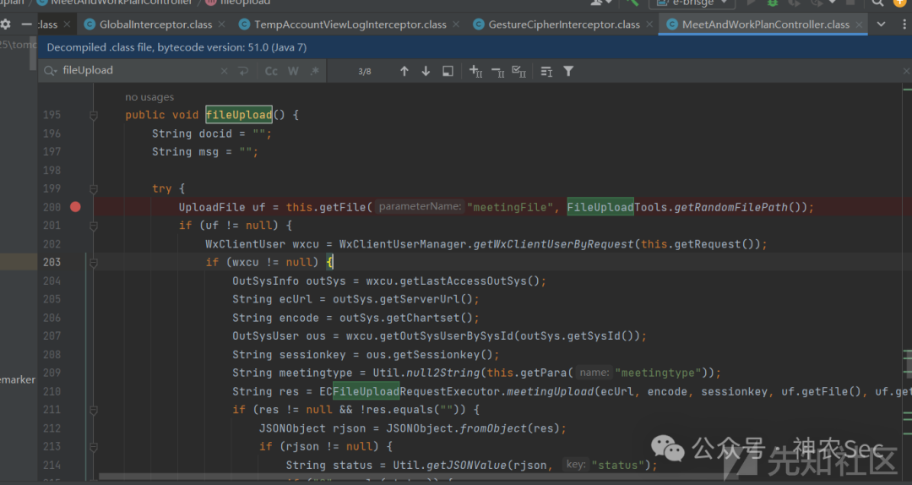Open search history in the find bar

coord(50,70)
